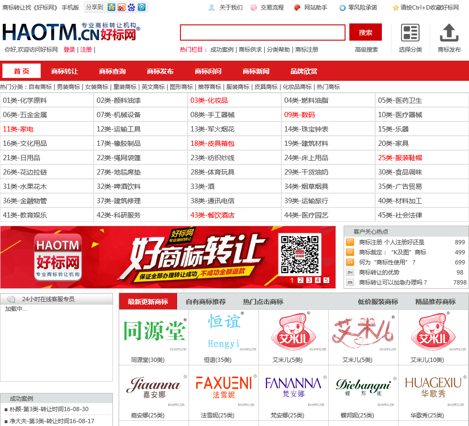Open the 商标新闻 navigation item
Screen dimensions: 469x426
point(256,71)
